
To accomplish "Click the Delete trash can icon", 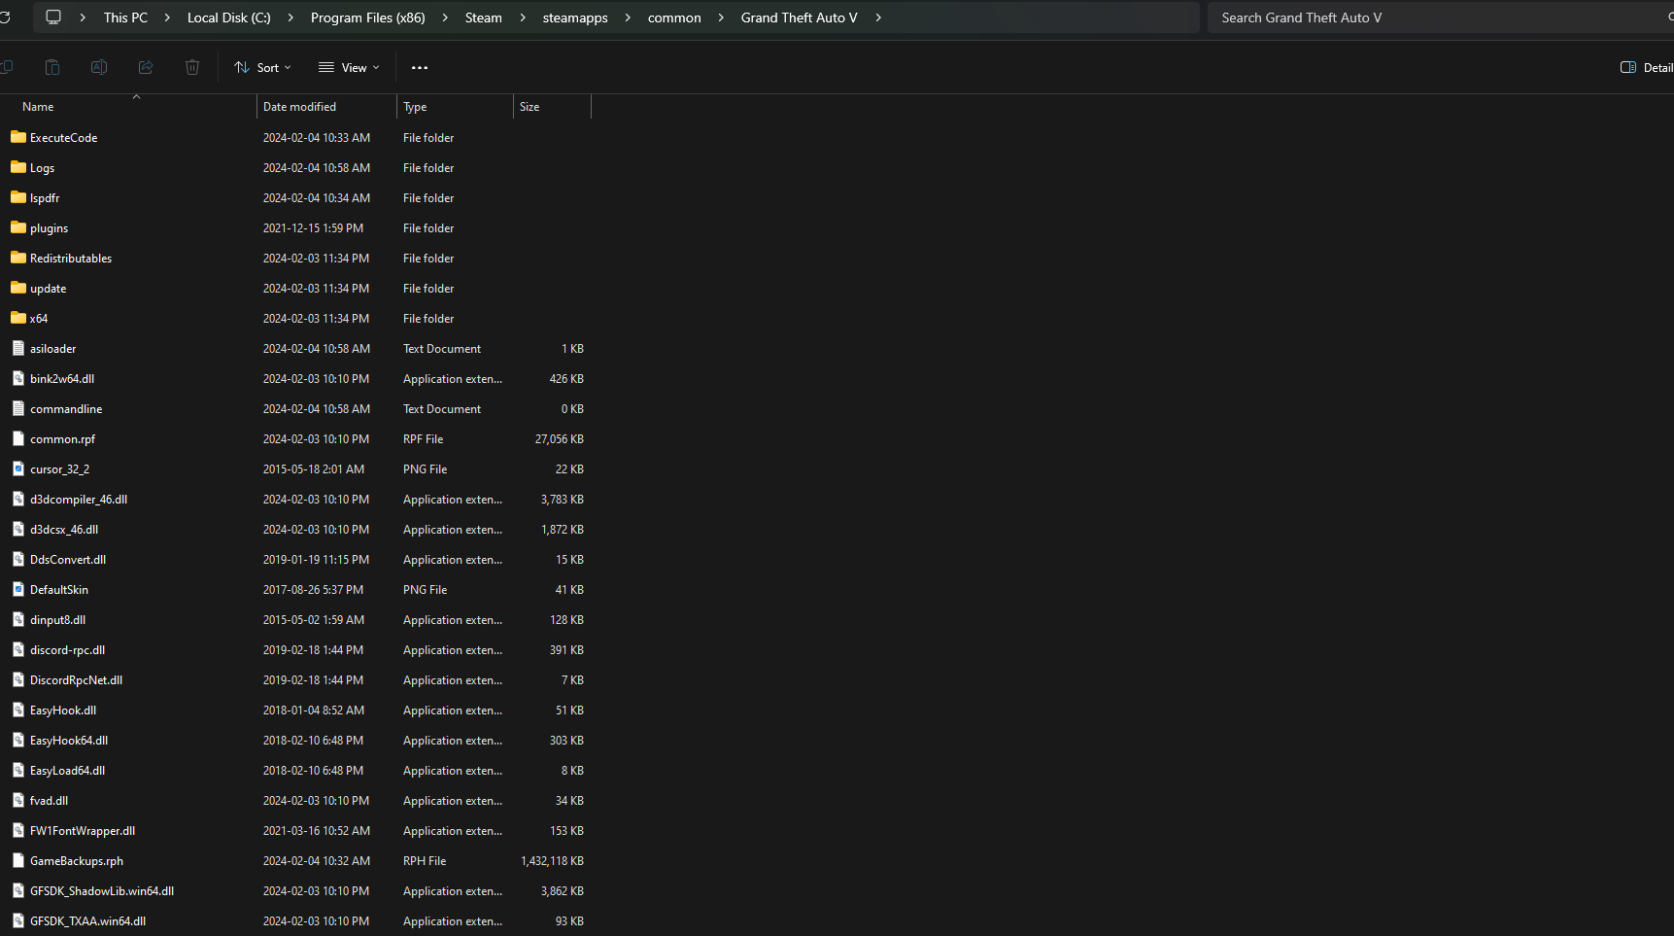I will point(192,67).
